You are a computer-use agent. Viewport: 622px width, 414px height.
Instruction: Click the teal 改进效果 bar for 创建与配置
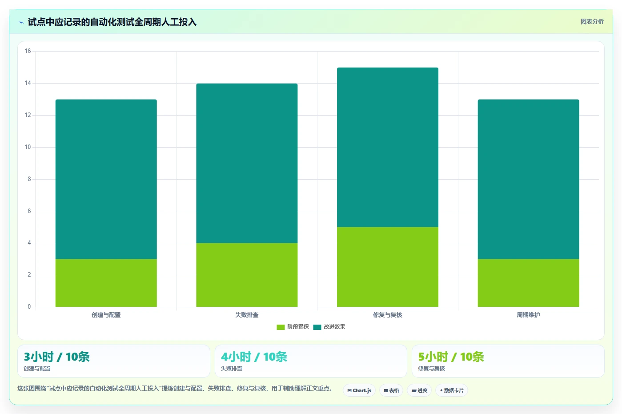[106, 179]
